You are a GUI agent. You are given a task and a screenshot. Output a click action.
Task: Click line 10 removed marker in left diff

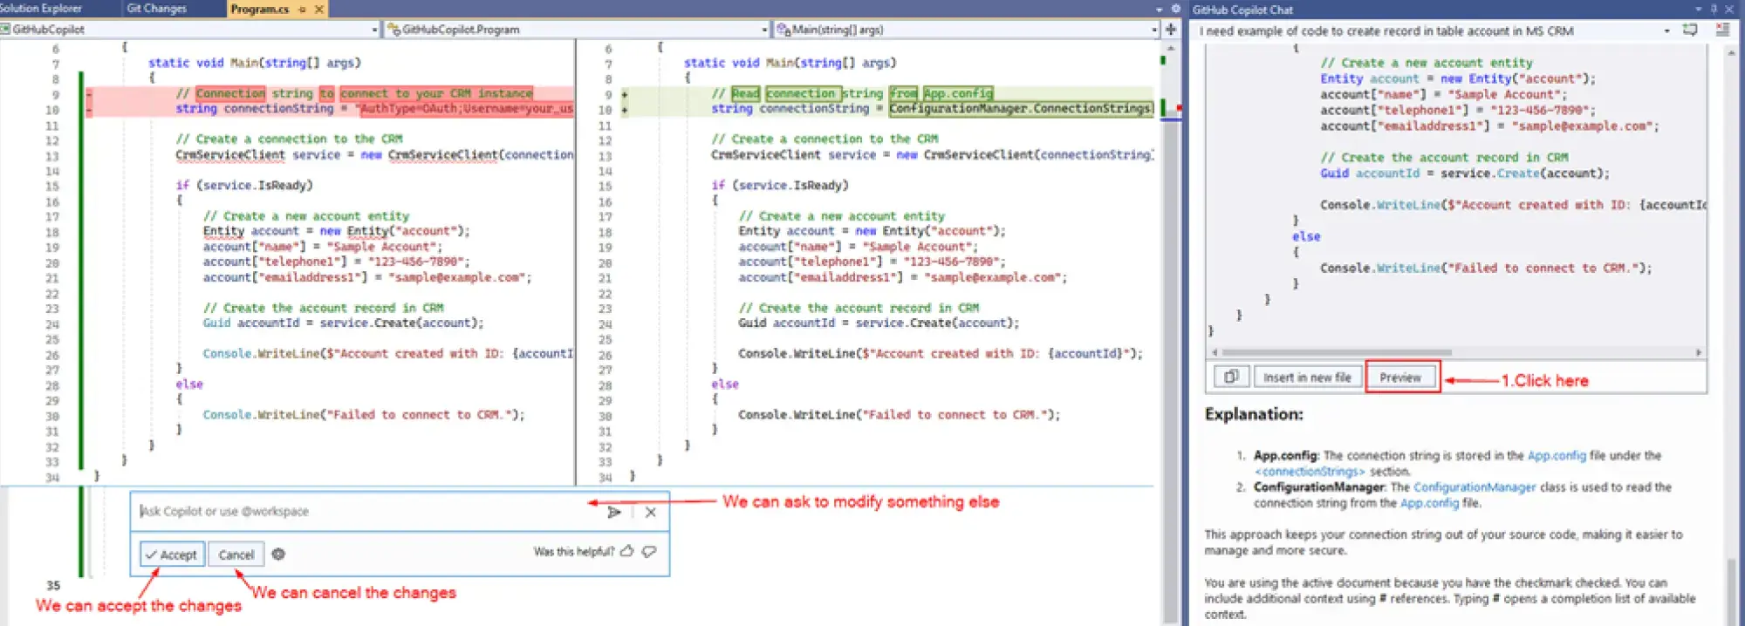(89, 109)
